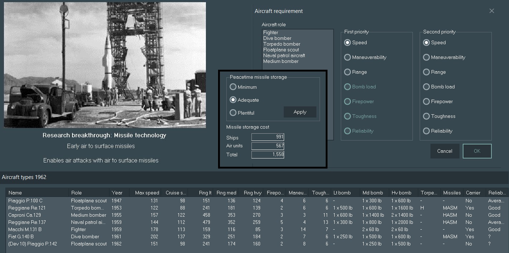This screenshot has width=509, height=253.
Task: Sort aircraft table by Rng med column
Action: [226, 193]
